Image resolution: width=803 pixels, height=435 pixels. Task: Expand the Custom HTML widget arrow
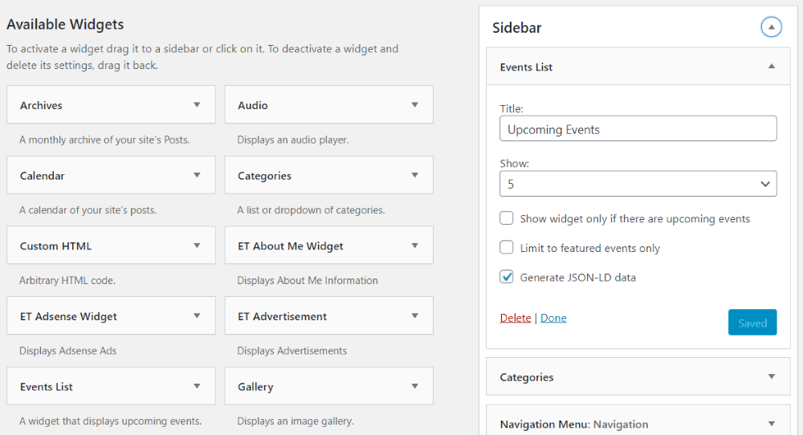[197, 246]
